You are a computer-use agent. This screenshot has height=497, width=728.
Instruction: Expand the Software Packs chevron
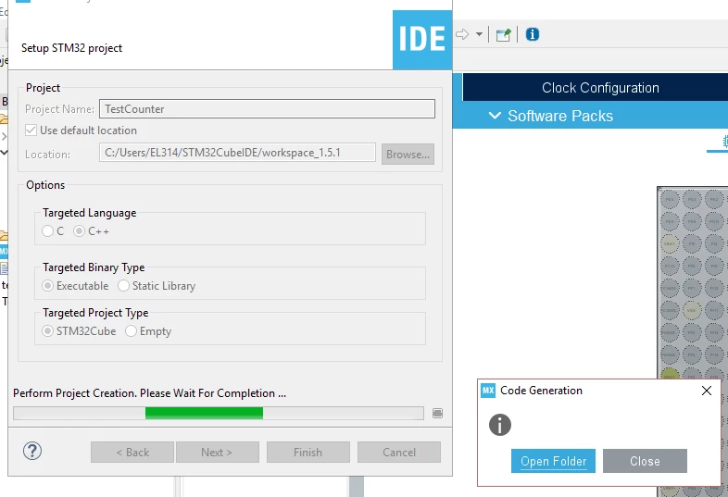point(495,116)
